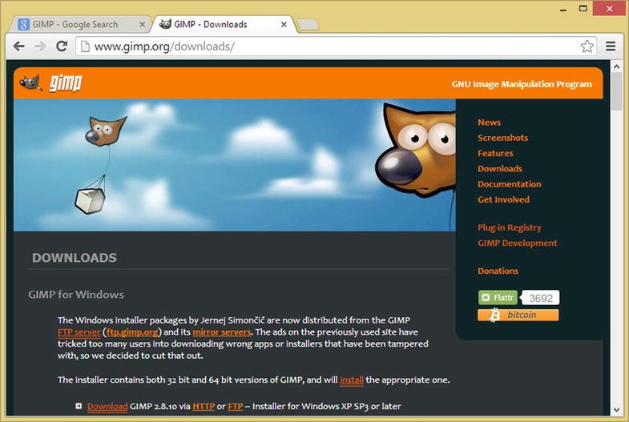Open the News link in the sidebar
629x422 pixels.
pos(489,123)
